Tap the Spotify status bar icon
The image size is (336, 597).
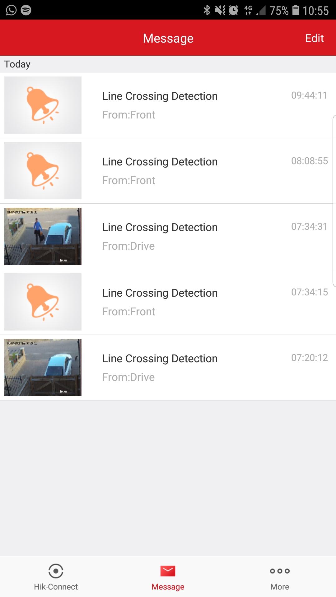26,10
